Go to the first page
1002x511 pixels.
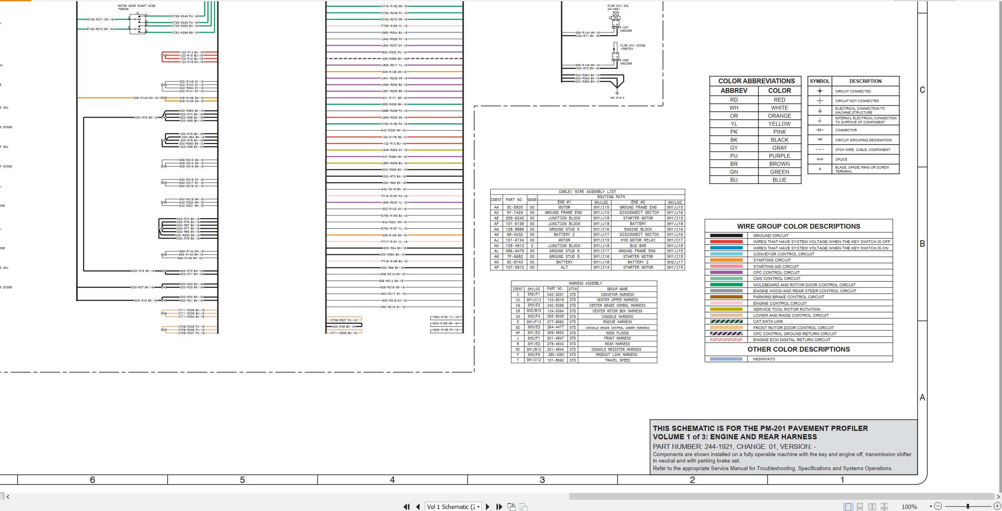[x=407, y=507]
